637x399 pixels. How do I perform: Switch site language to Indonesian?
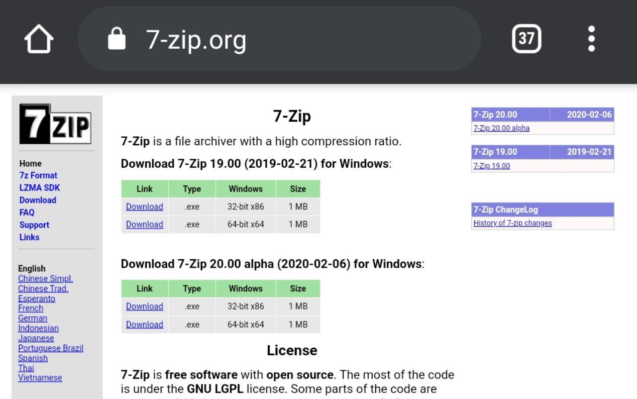tap(38, 328)
